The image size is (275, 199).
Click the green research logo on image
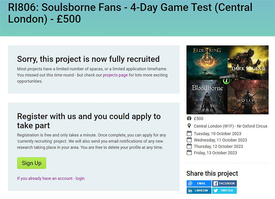click(227, 80)
